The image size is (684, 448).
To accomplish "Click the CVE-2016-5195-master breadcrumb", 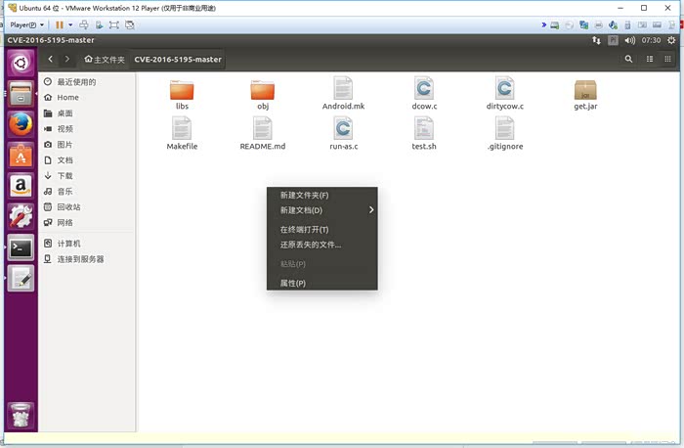I will (178, 59).
